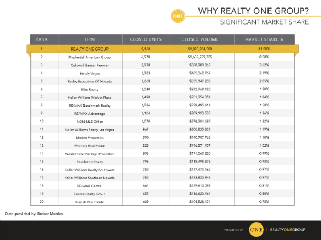Select the Realty Executives Of Nevada firm name
The width and height of the screenshot is (321, 240).
click(90, 81)
